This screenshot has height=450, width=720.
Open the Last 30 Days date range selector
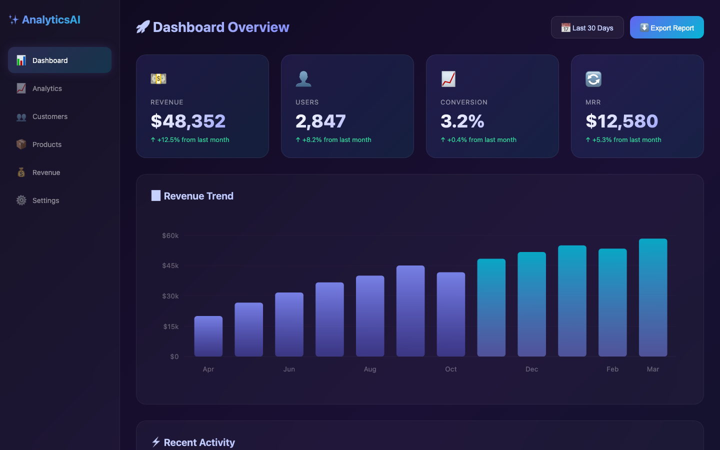[587, 27]
